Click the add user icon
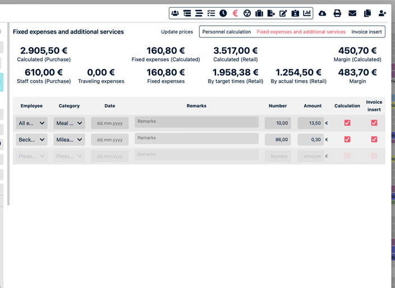 [383, 13]
